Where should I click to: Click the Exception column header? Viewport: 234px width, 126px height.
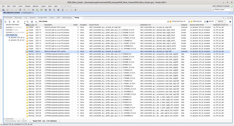[83, 25]
